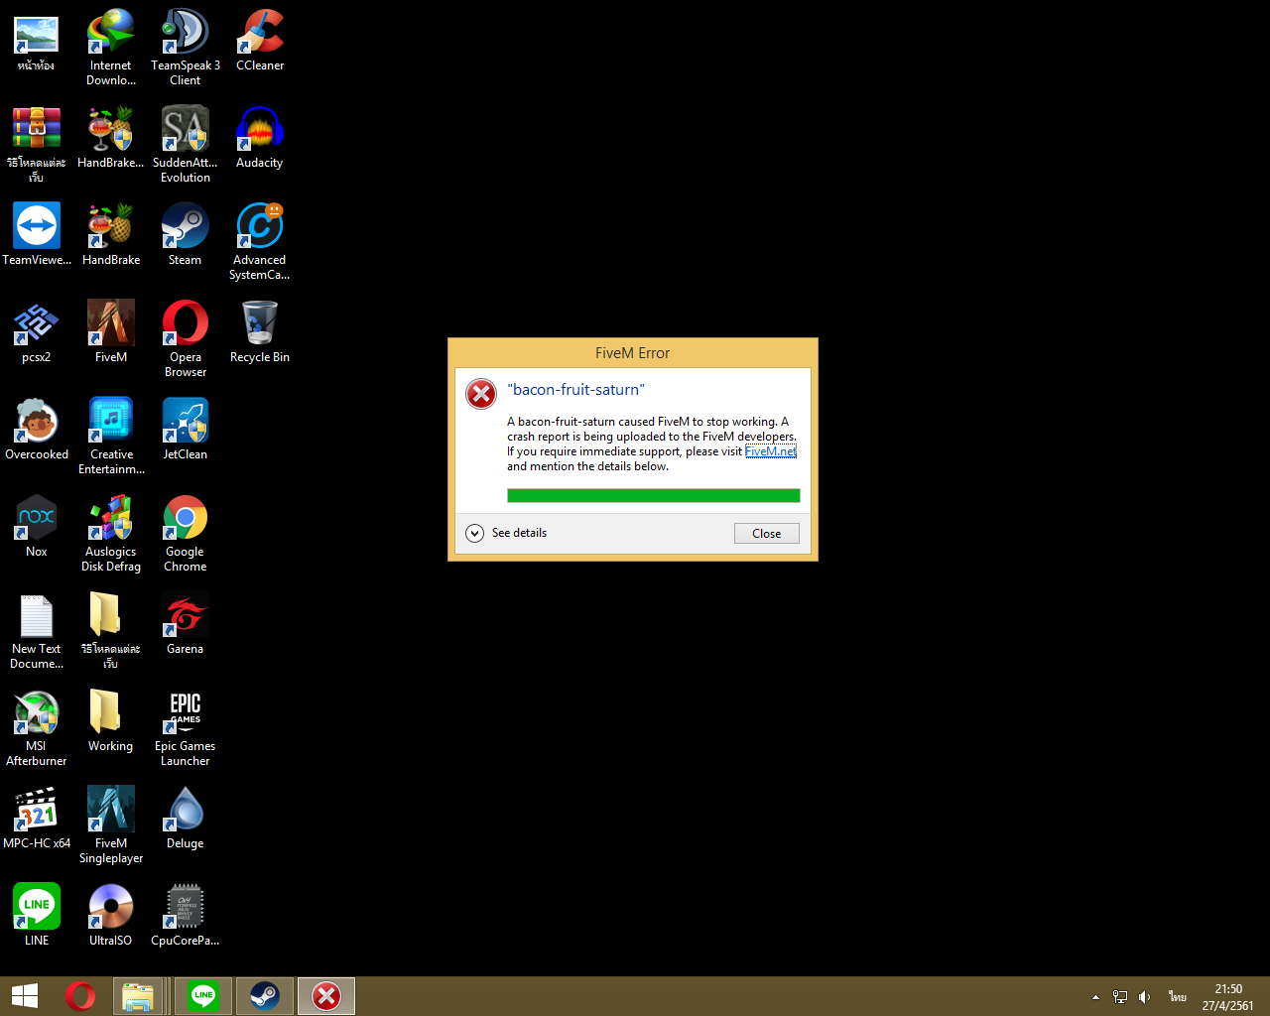The height and width of the screenshot is (1016, 1270).
Task: Select the Overcooked game icon
Action: pos(37,429)
